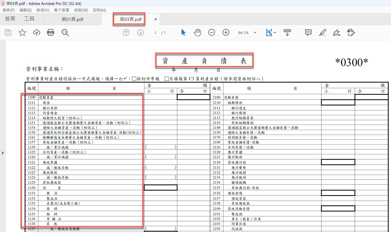Viewport: 391px width, 232px height.
Task: Select the highlighter pen tool
Action: pyautogui.click(x=323, y=33)
